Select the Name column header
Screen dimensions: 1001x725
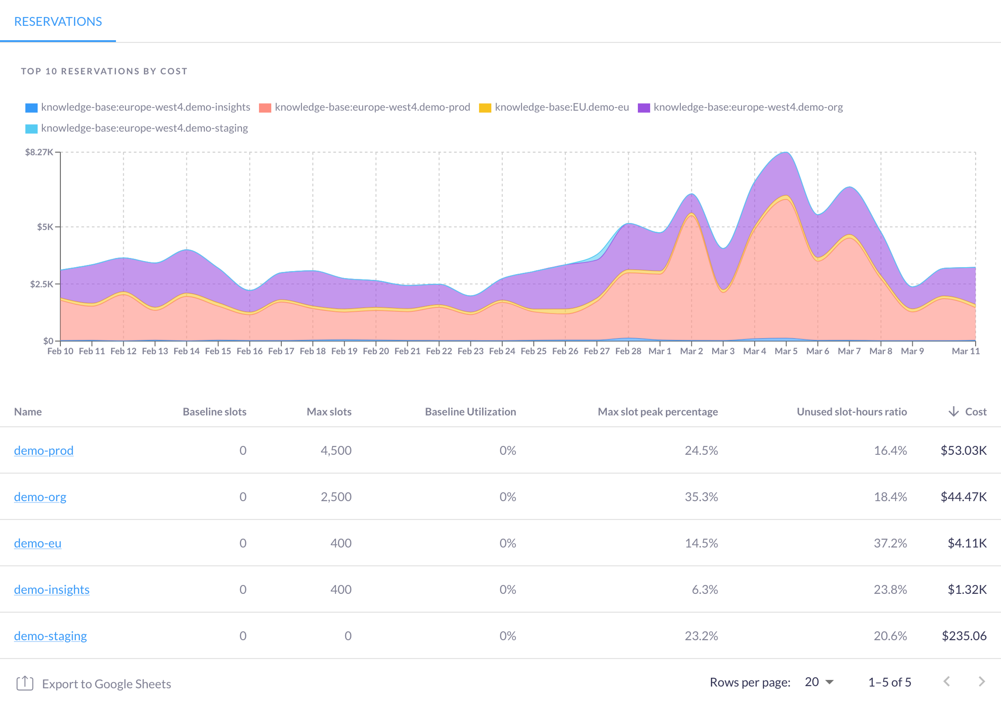[28, 411]
